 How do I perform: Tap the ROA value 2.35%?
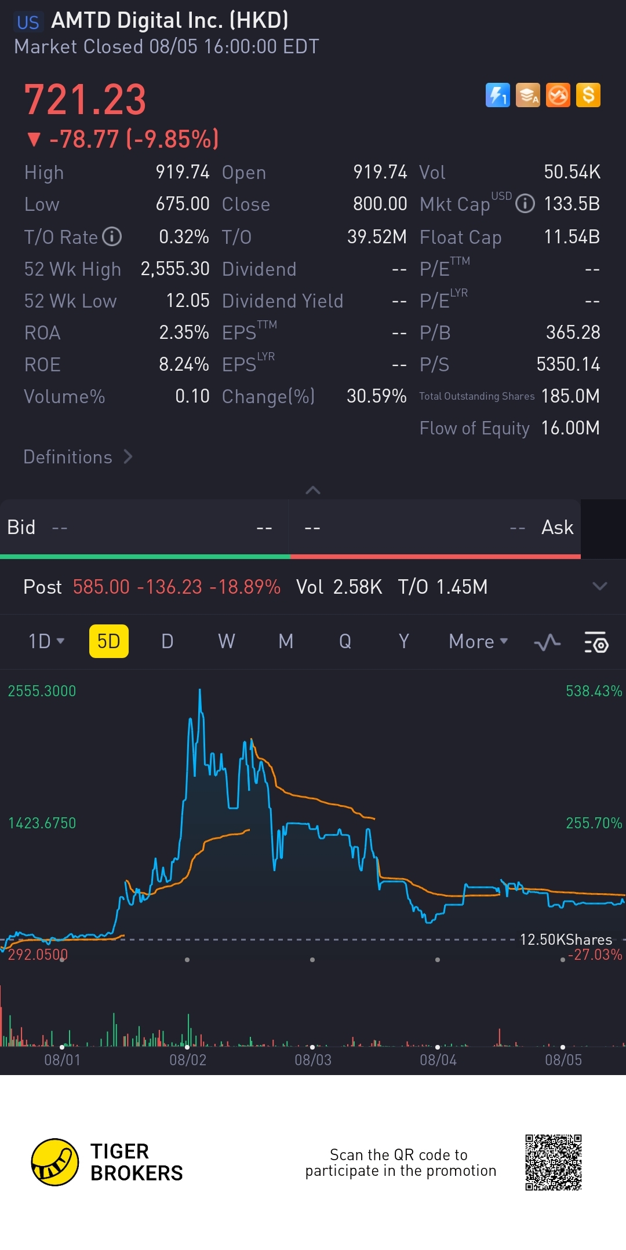coord(184,332)
